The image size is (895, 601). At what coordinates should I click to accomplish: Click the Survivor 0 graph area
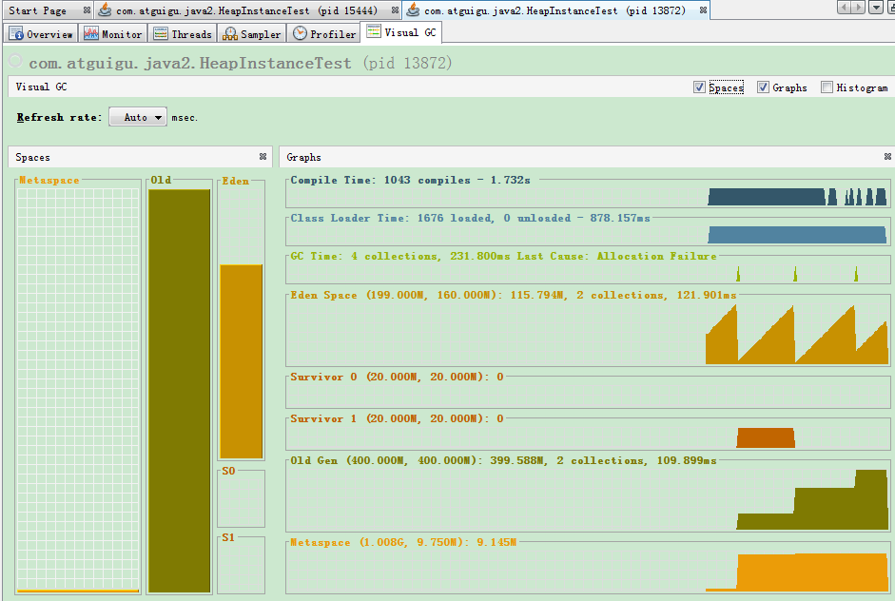click(588, 394)
